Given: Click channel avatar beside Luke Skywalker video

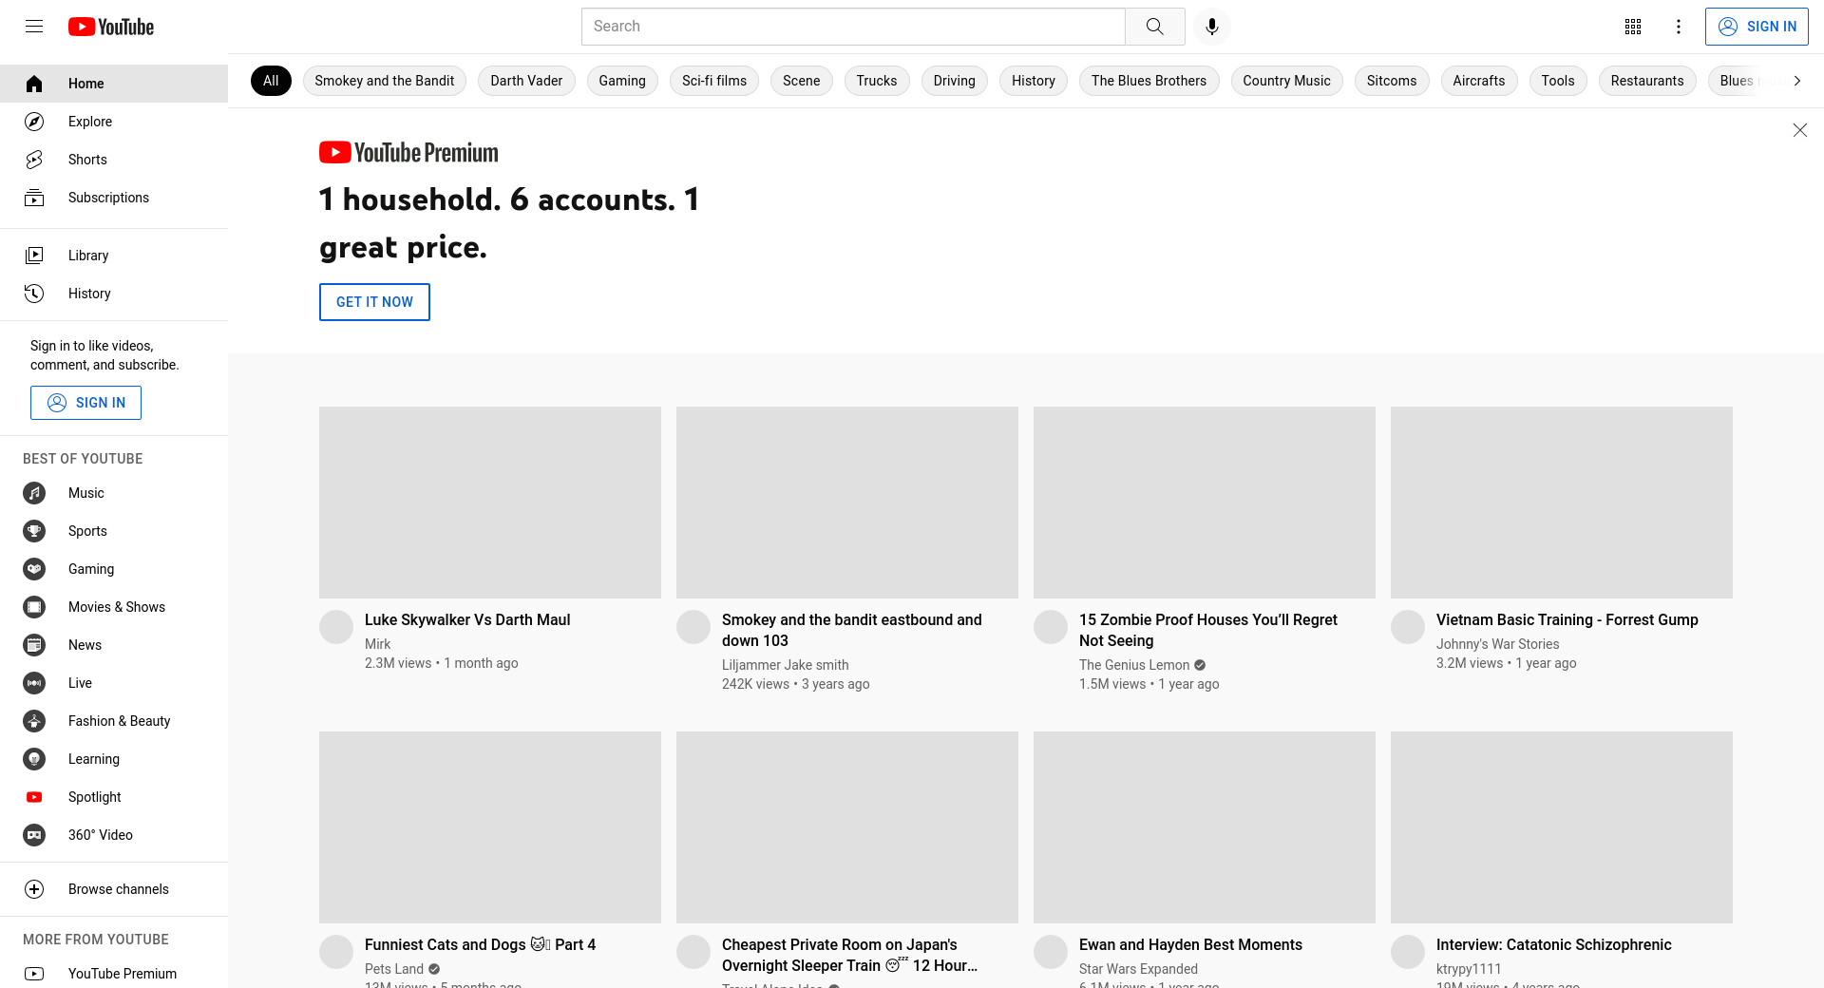Looking at the screenshot, I should point(336,627).
